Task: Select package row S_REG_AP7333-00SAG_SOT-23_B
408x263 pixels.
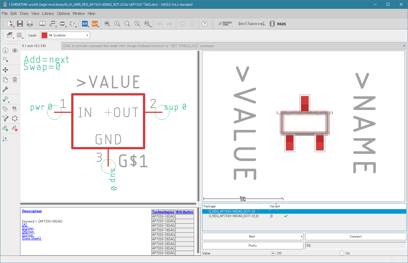Action: (304, 216)
